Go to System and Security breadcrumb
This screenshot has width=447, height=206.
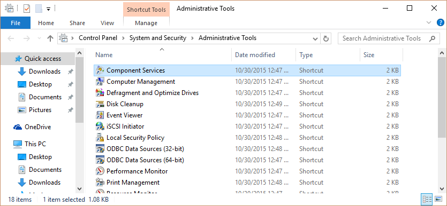157,38
